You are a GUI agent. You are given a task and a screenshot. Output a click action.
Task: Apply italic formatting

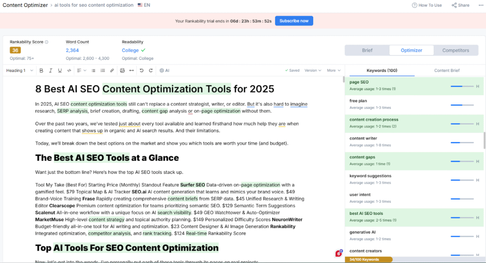point(51,71)
